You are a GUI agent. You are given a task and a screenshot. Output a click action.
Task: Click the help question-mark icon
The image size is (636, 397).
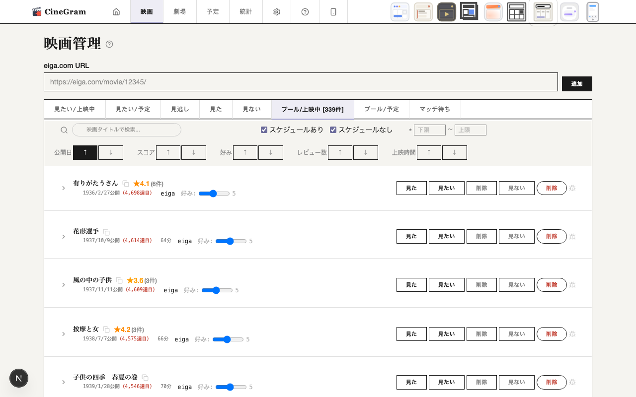click(x=305, y=11)
